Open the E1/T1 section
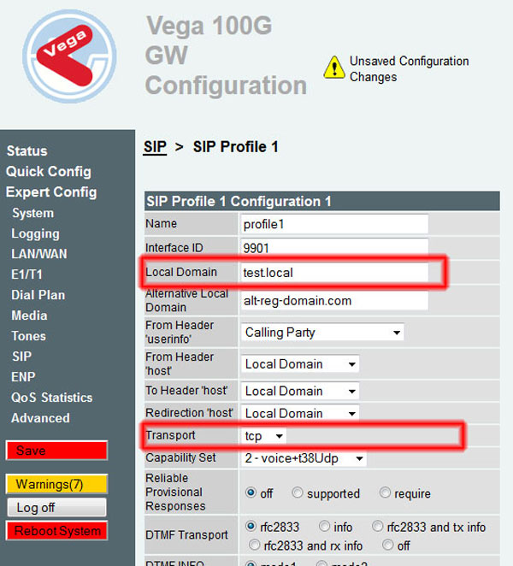The height and width of the screenshot is (566, 513). (x=27, y=274)
